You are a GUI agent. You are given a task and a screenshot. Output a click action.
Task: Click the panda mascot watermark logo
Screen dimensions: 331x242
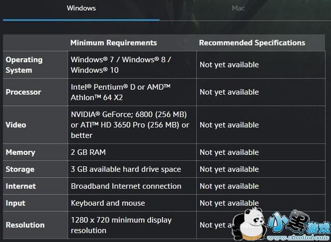point(248,223)
